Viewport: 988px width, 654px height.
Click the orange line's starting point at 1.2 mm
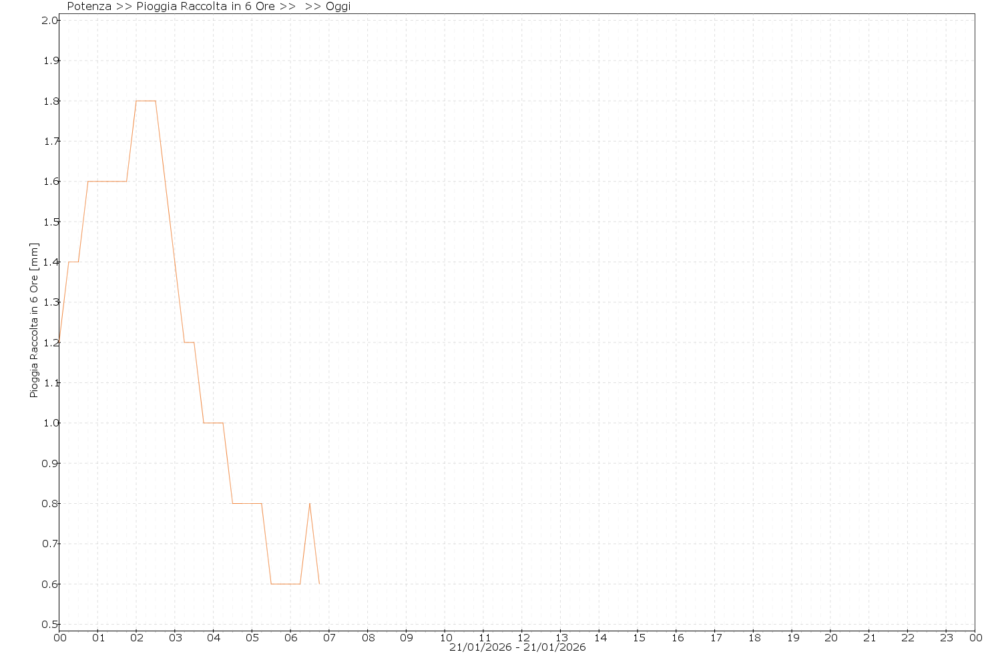click(59, 342)
